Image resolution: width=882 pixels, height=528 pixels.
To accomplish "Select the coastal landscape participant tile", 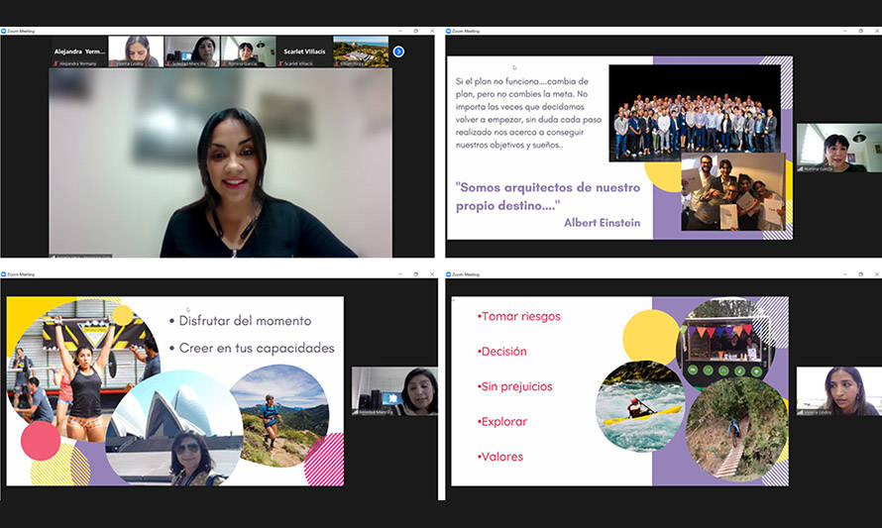I will 361,52.
